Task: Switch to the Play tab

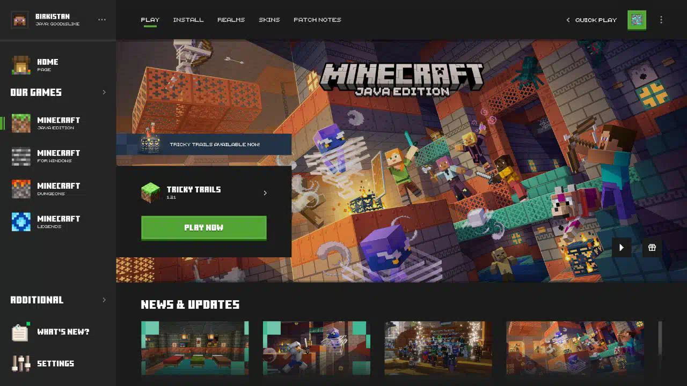Action: (x=150, y=20)
